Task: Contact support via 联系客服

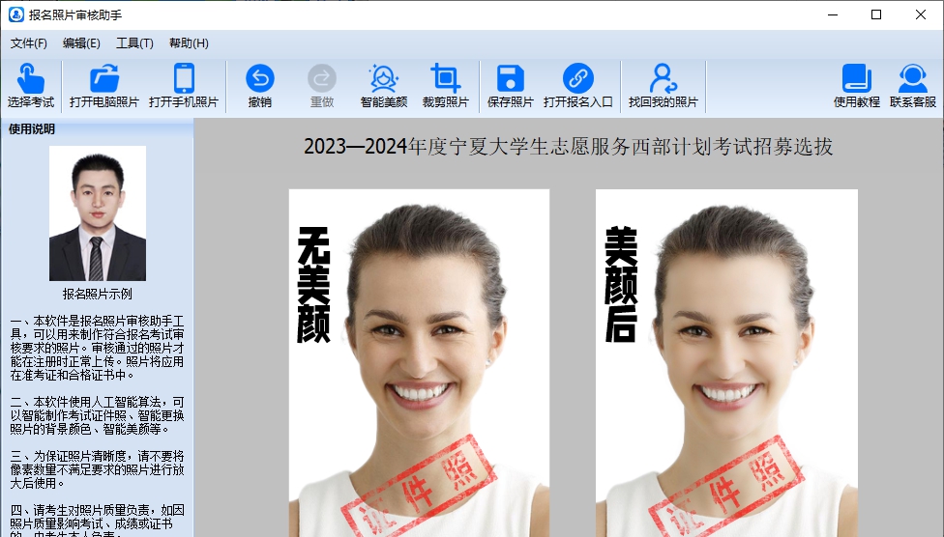Action: tap(913, 86)
